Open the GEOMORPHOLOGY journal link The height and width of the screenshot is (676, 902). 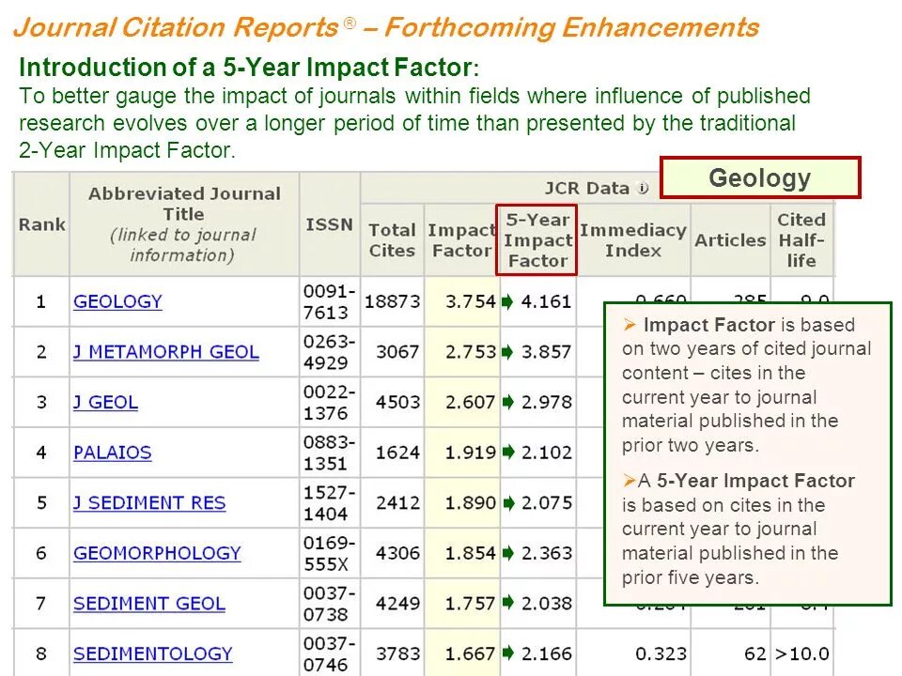(x=157, y=553)
